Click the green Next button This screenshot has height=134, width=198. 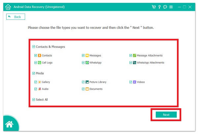click(166, 115)
